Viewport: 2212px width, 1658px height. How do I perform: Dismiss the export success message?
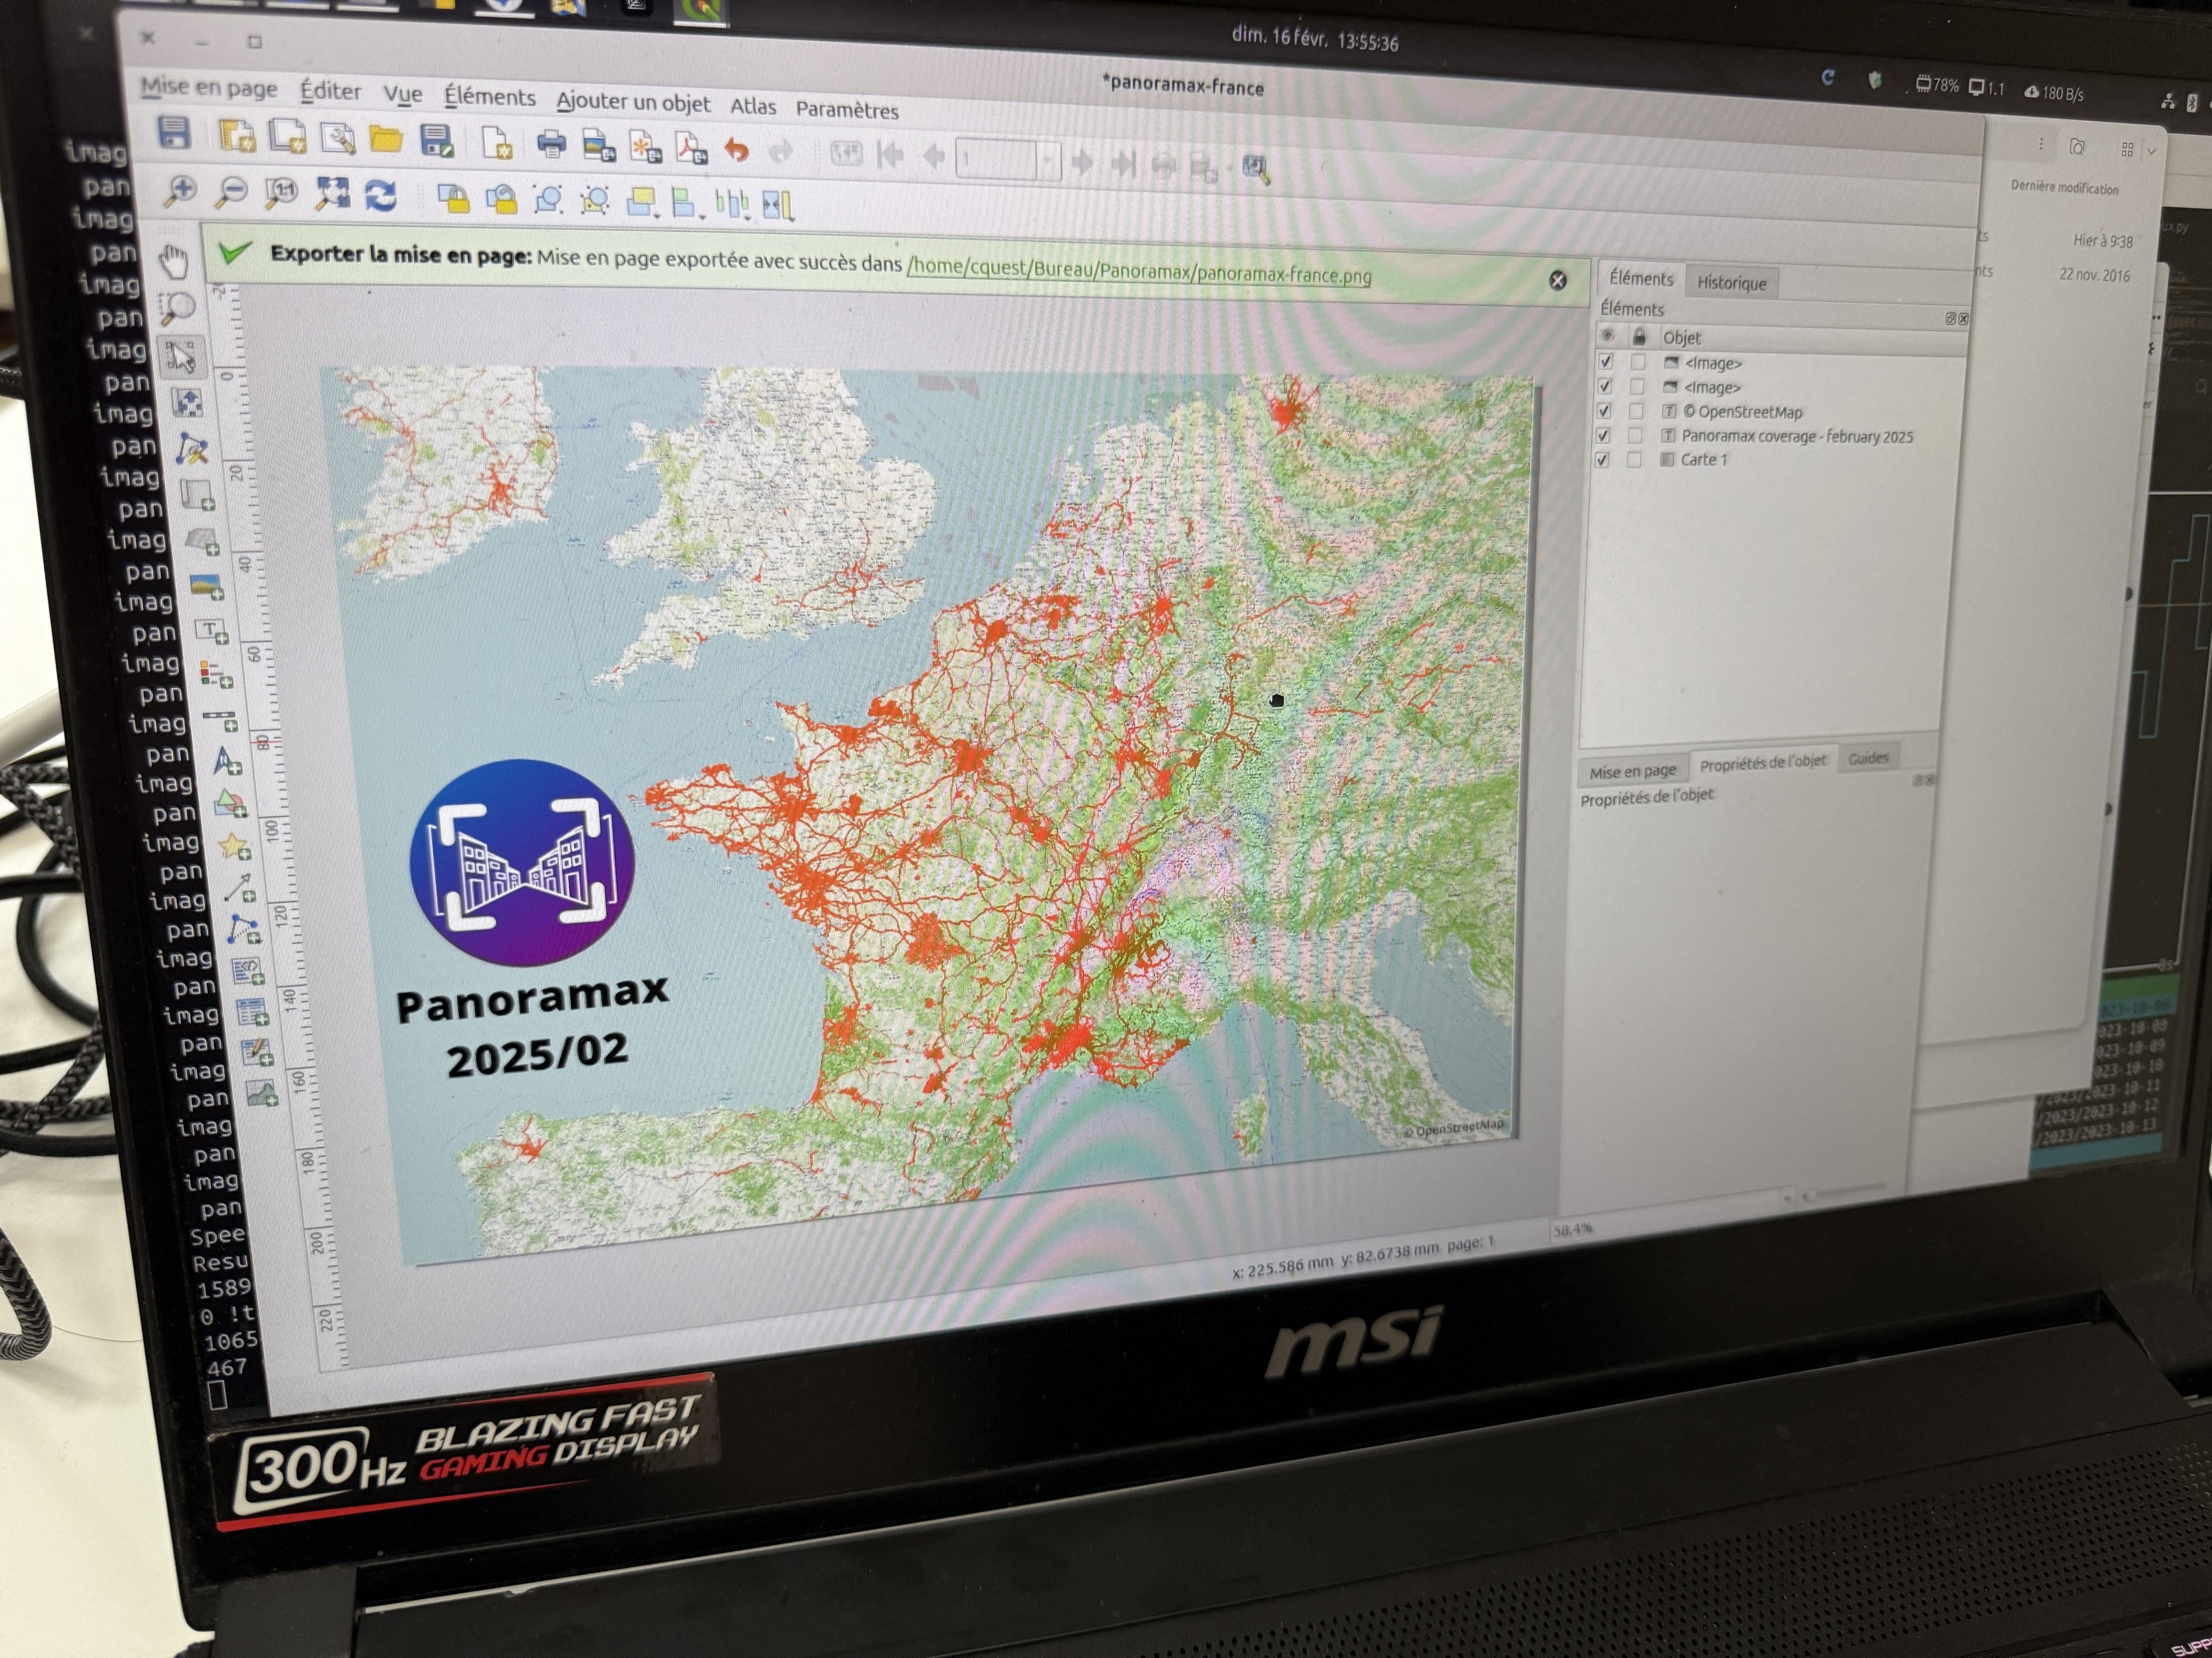(x=1558, y=282)
